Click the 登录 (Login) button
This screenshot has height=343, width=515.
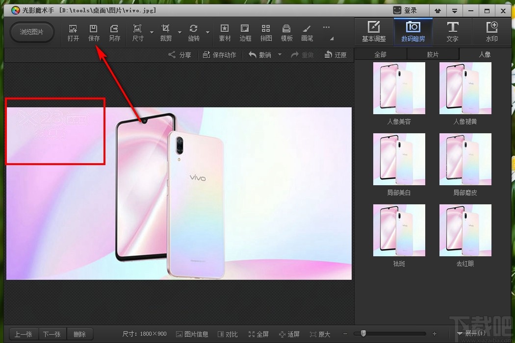point(405,10)
